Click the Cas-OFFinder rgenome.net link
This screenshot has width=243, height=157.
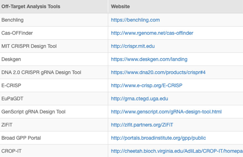152,33
